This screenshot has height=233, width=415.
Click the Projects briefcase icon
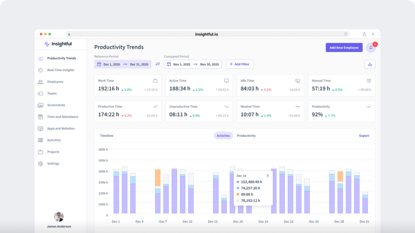coord(41,152)
